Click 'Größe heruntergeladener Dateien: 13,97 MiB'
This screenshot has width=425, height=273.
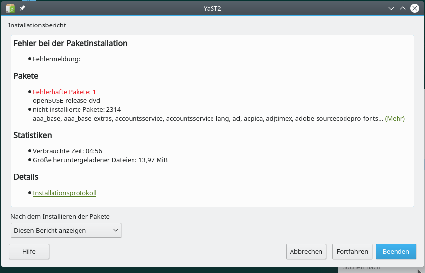[x=100, y=160]
